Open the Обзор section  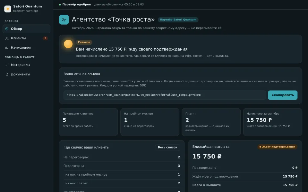(27, 29)
